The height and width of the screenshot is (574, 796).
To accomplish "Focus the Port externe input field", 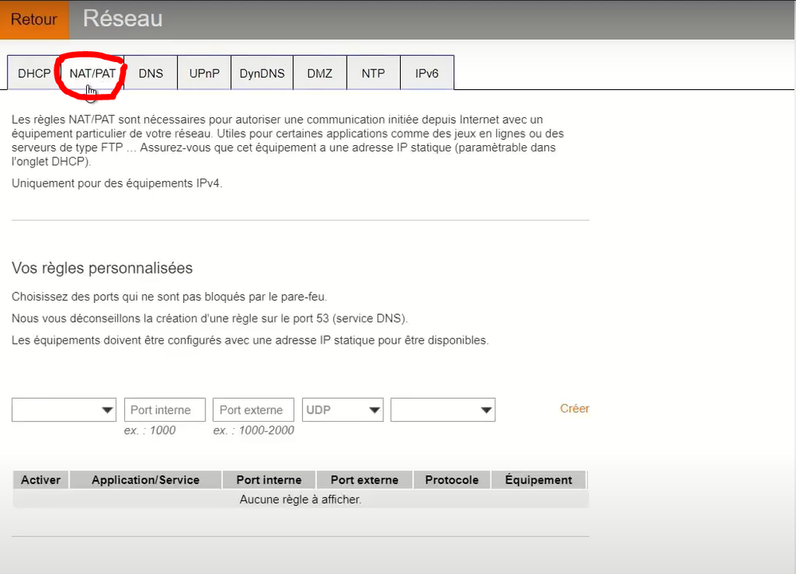I will [253, 410].
